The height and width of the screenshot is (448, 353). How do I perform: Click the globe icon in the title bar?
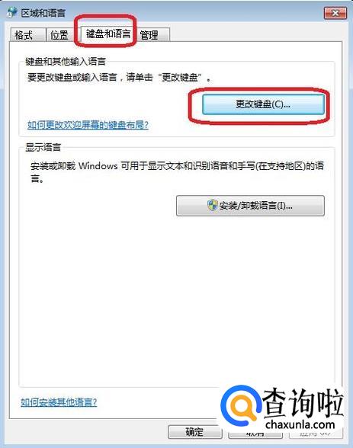pyautogui.click(x=12, y=12)
